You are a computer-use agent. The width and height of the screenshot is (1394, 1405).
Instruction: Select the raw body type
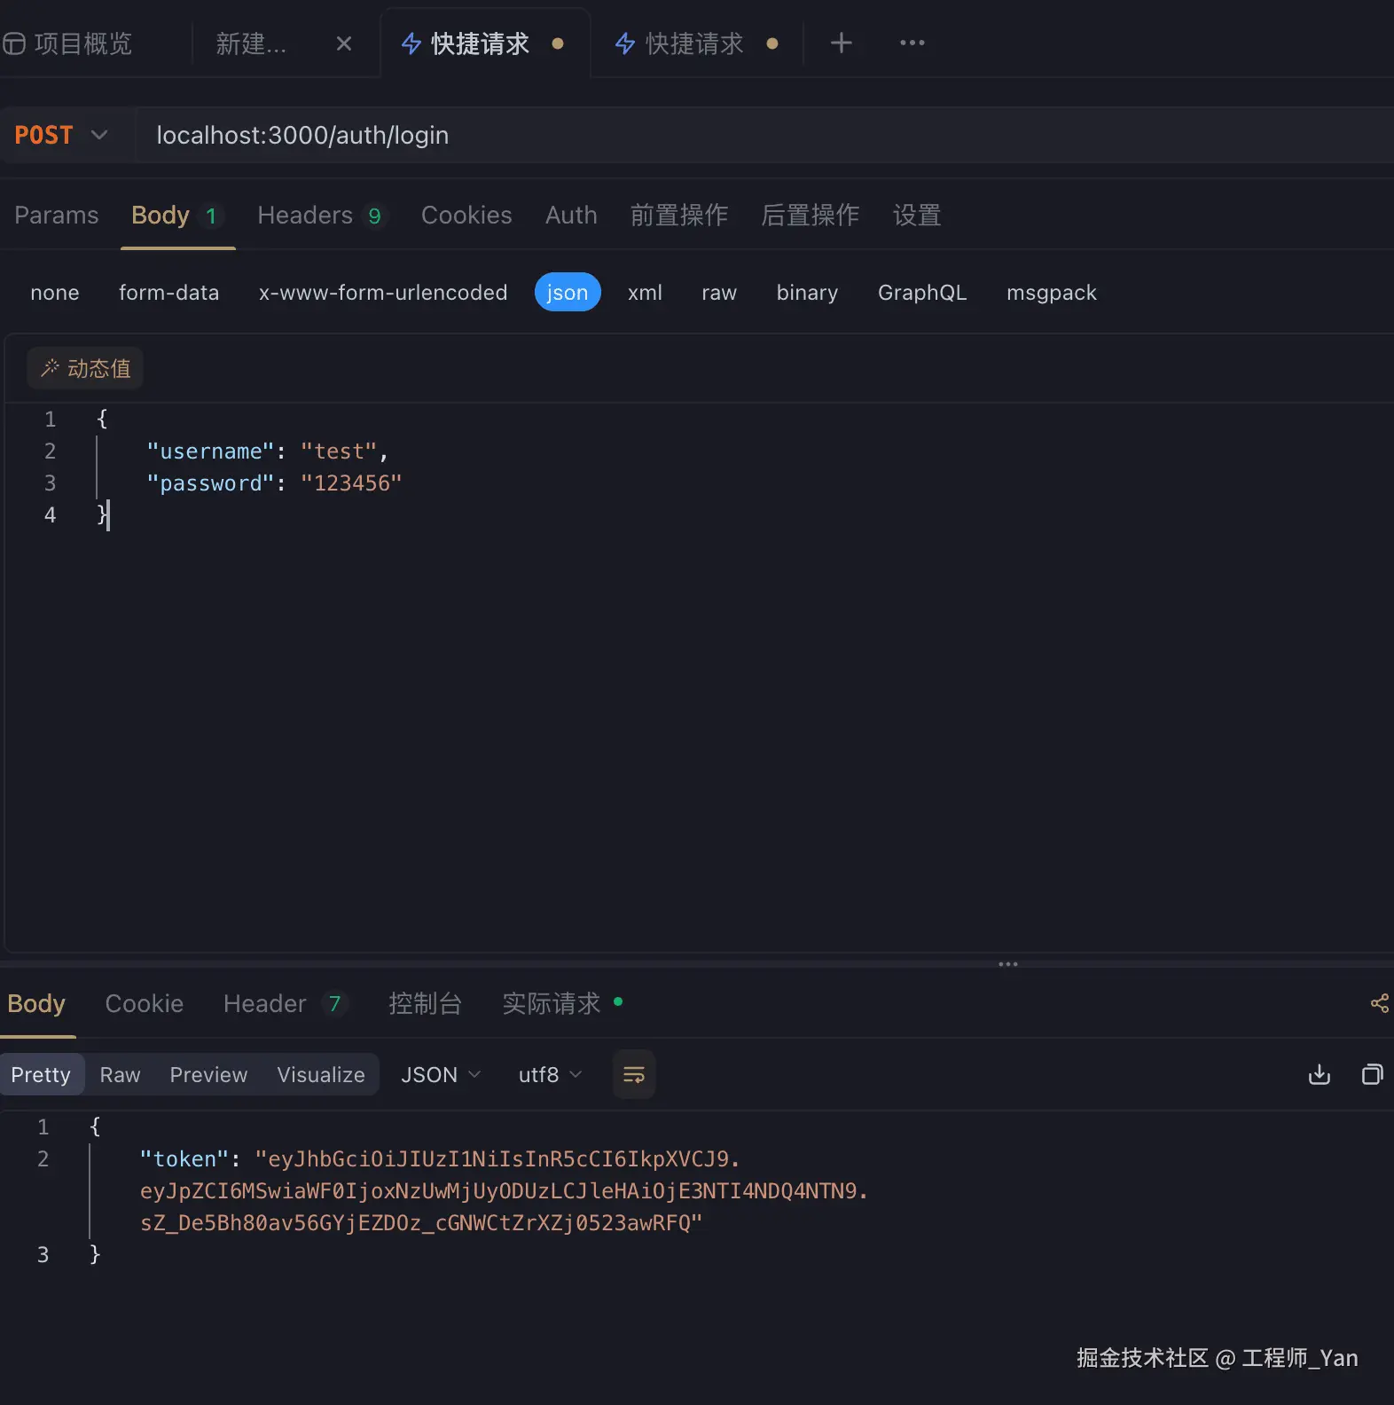(719, 293)
